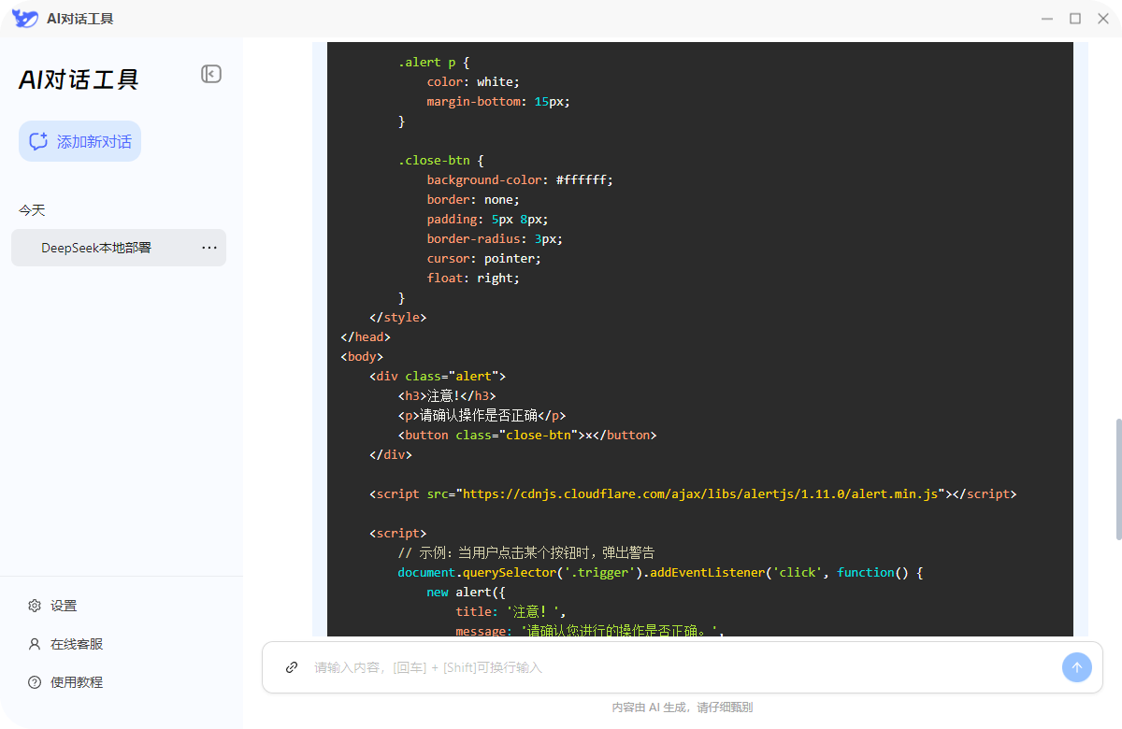The height and width of the screenshot is (729, 1122).
Task: Click the 'background-color: #ffffff;' line
Action: click(520, 179)
